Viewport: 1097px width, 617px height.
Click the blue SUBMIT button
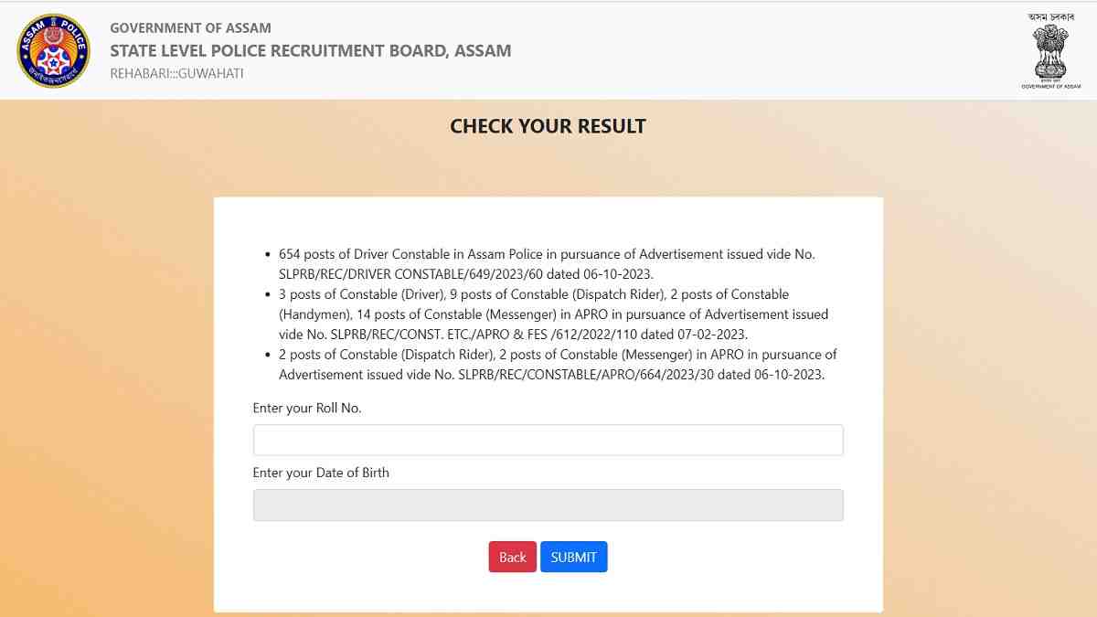pyautogui.click(x=574, y=557)
